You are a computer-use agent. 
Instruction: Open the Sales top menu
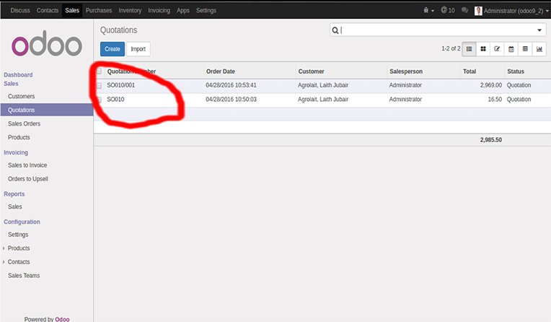point(72,11)
